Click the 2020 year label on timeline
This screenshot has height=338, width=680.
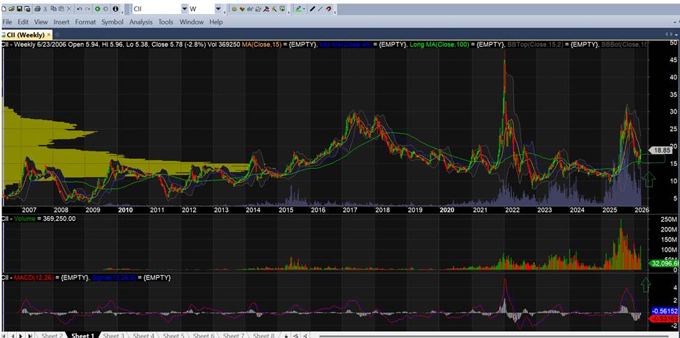tap(446, 209)
